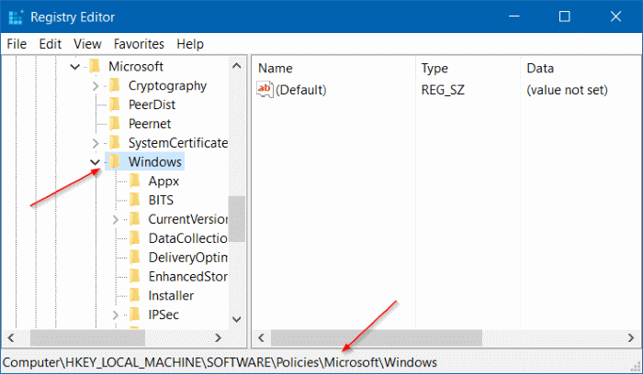Click the BITS folder icon
Viewport: 643px width, 374px height.
pos(135,200)
